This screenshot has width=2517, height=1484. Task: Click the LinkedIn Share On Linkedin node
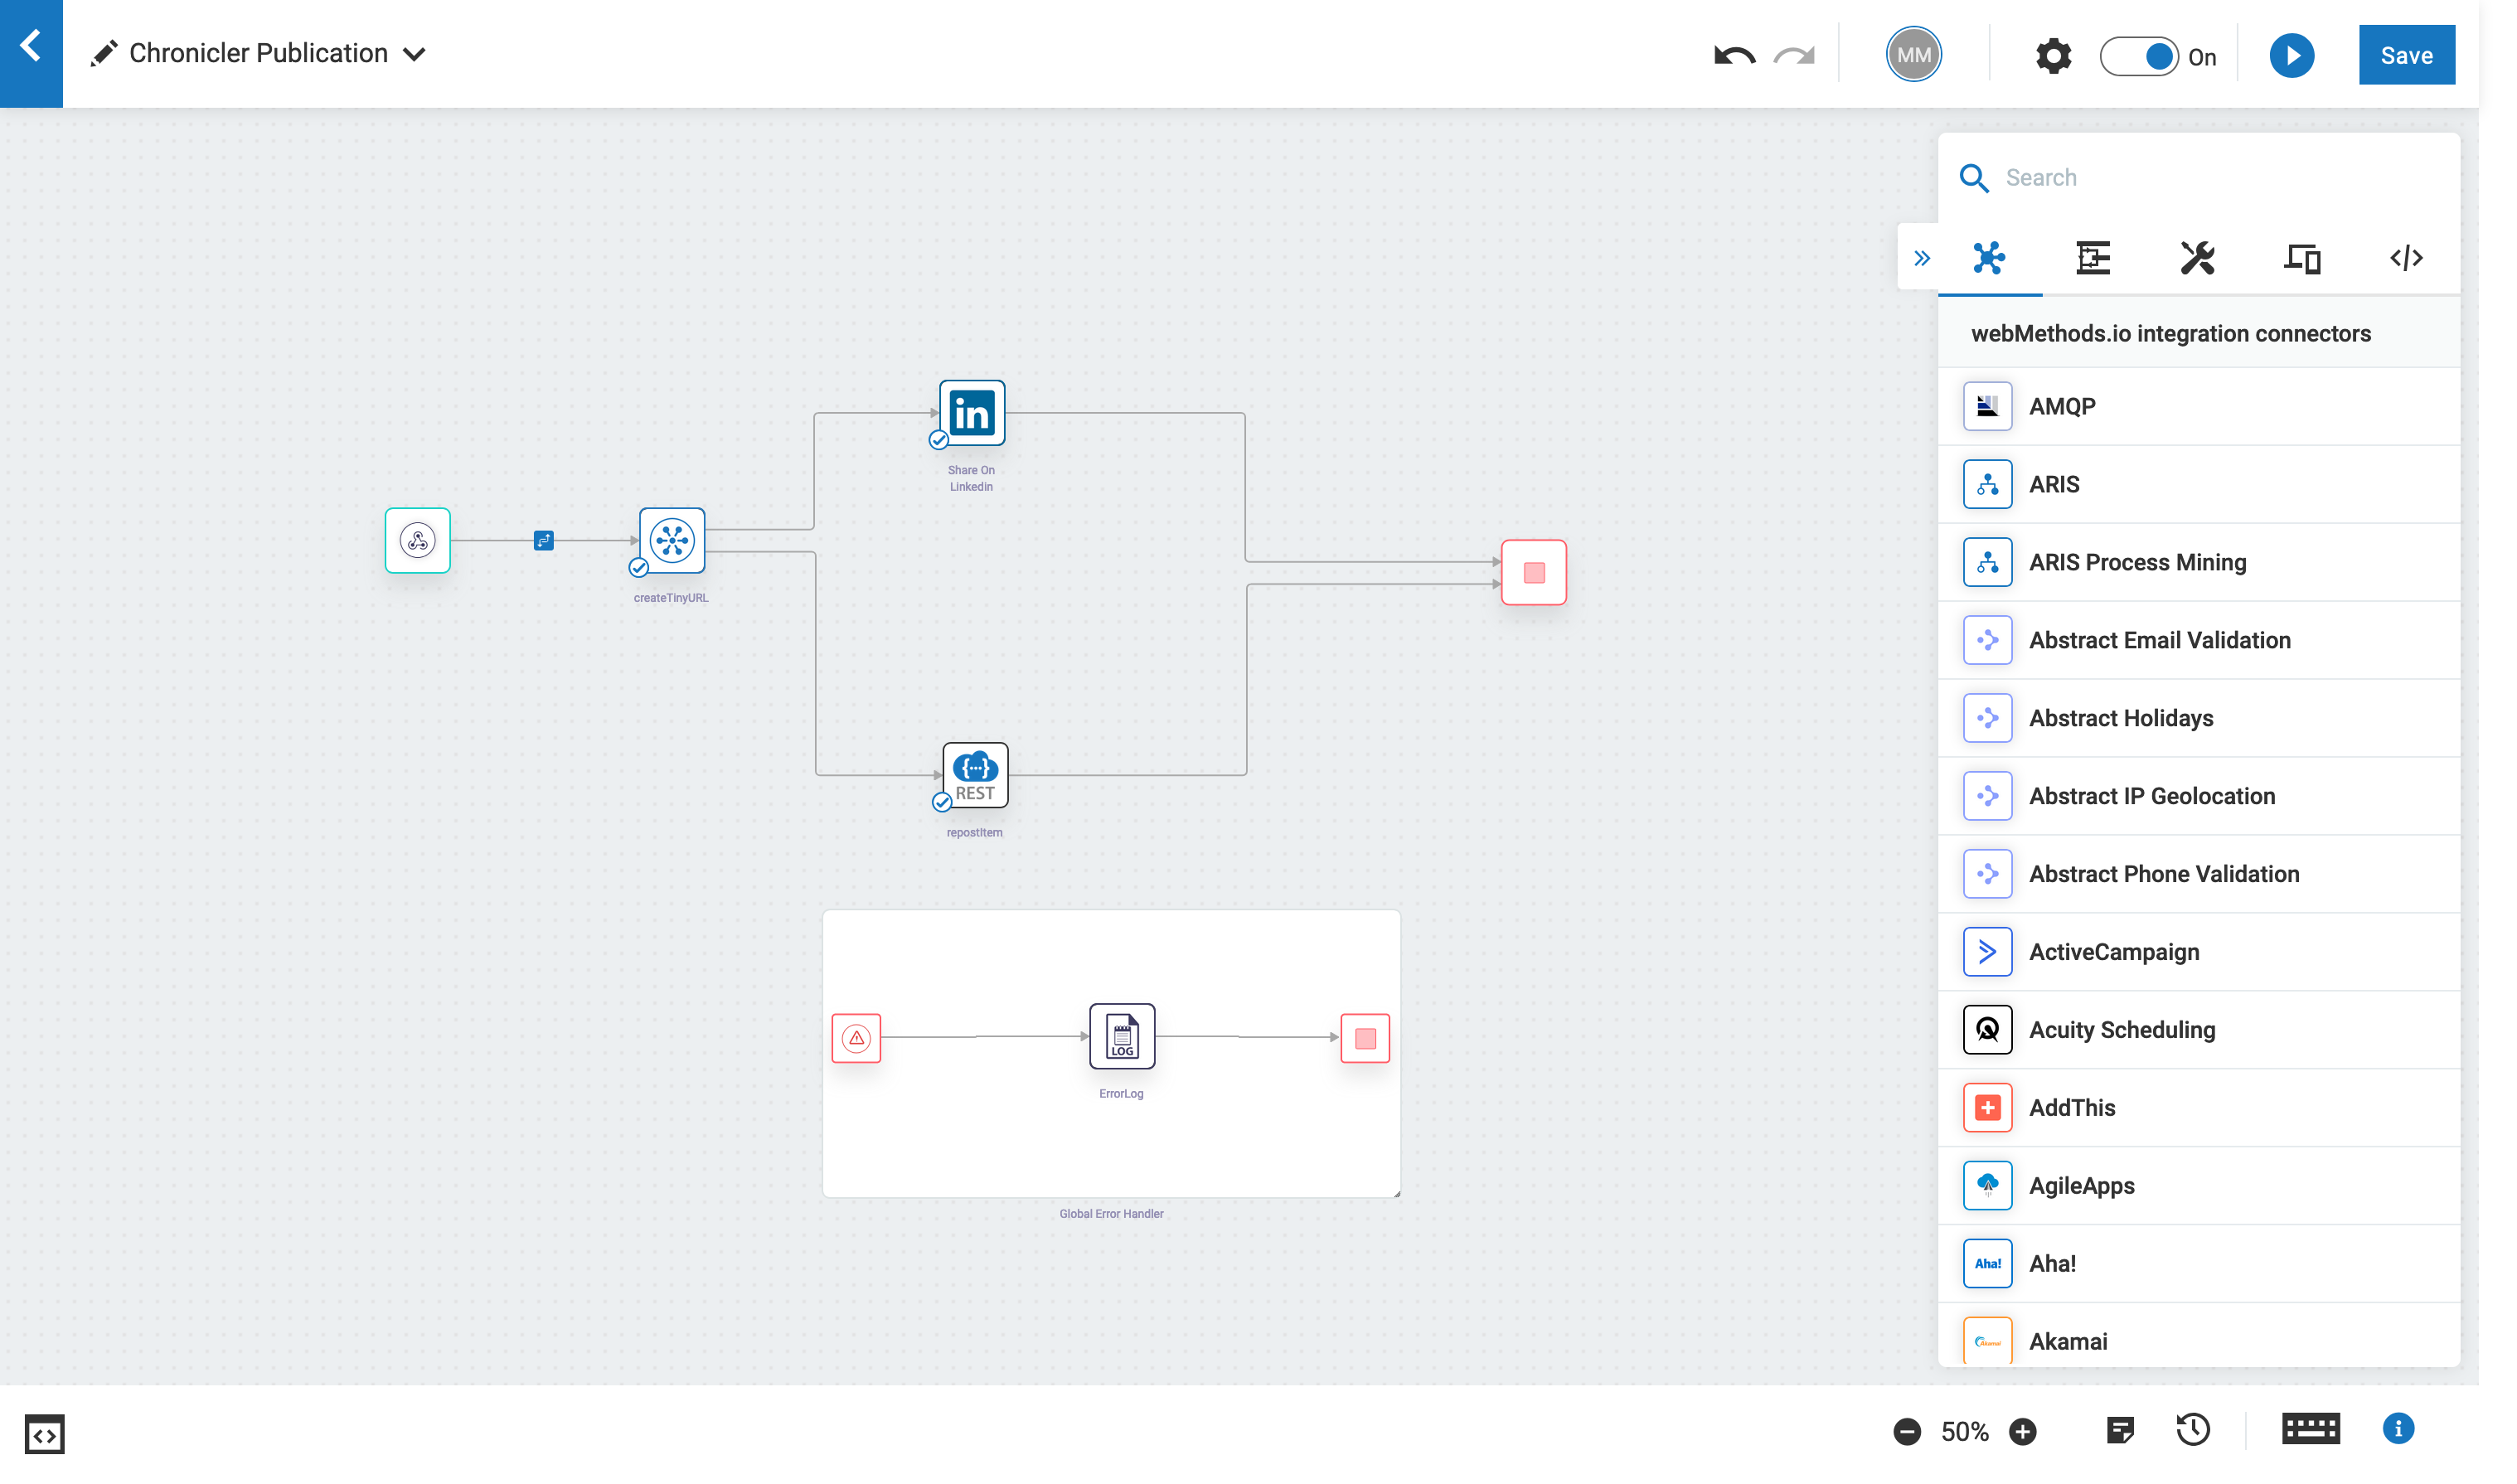click(x=971, y=413)
